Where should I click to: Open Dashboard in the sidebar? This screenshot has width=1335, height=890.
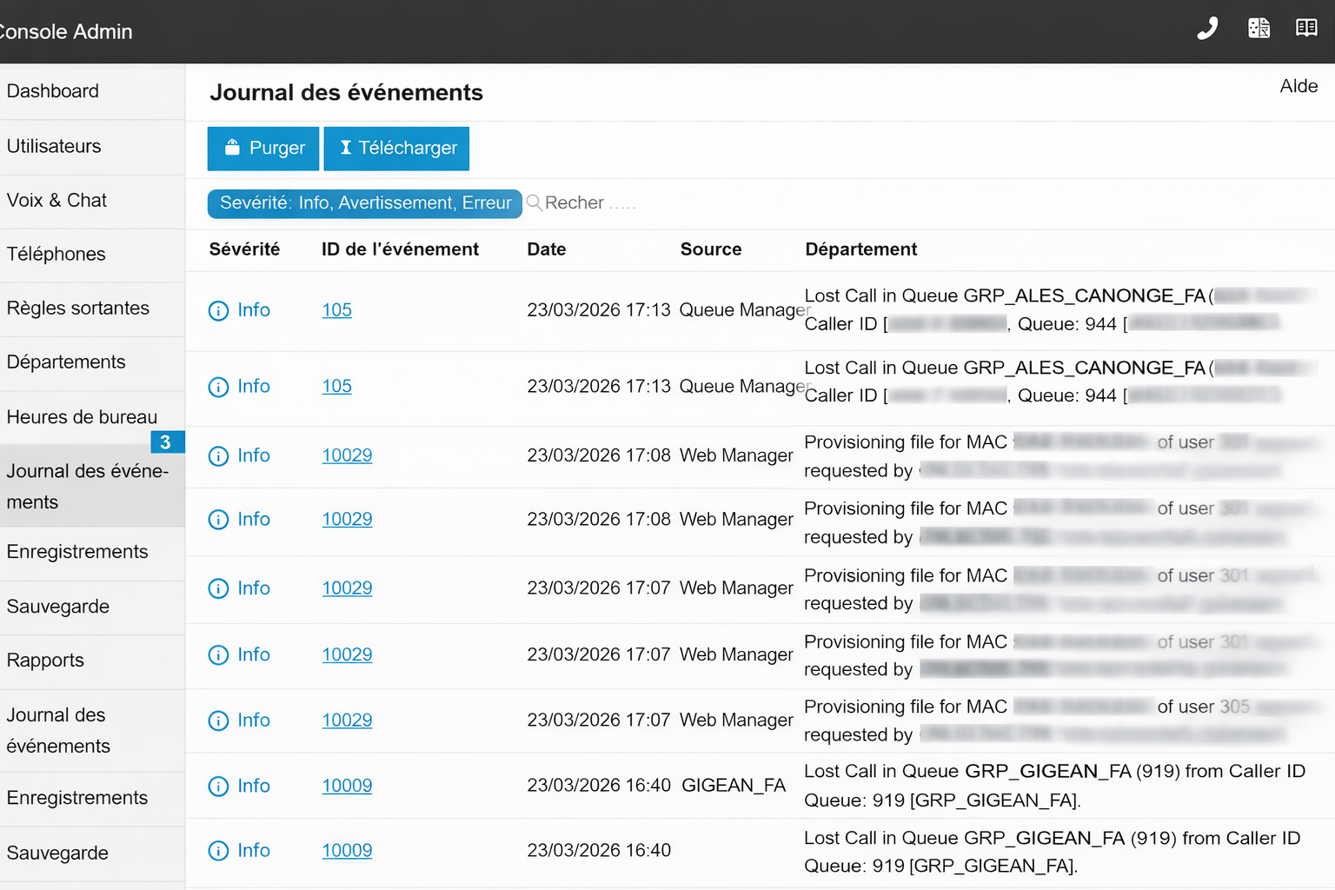[53, 91]
